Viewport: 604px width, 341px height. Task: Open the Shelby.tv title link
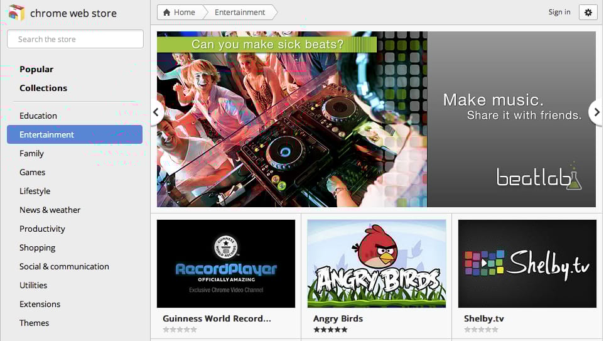coord(484,318)
